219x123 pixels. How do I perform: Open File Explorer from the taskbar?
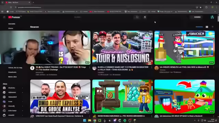pos(90,120)
